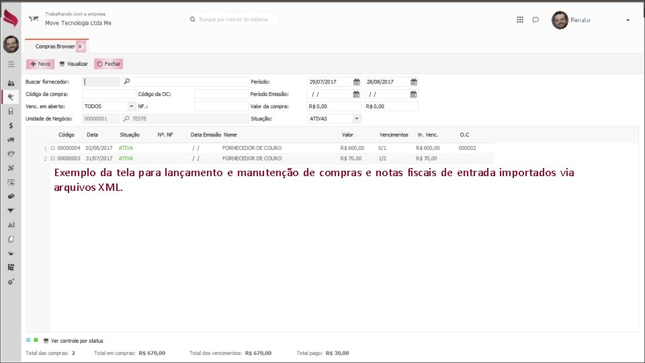Image resolution: width=645 pixels, height=363 pixels.
Task: Switch to the Compras Browser tab
Action: click(x=55, y=46)
